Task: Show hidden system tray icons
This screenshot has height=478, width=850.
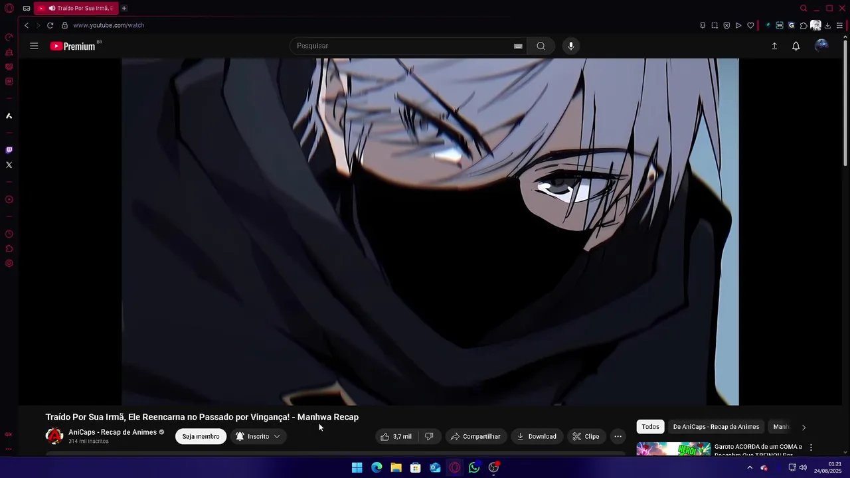Action: [x=750, y=467]
